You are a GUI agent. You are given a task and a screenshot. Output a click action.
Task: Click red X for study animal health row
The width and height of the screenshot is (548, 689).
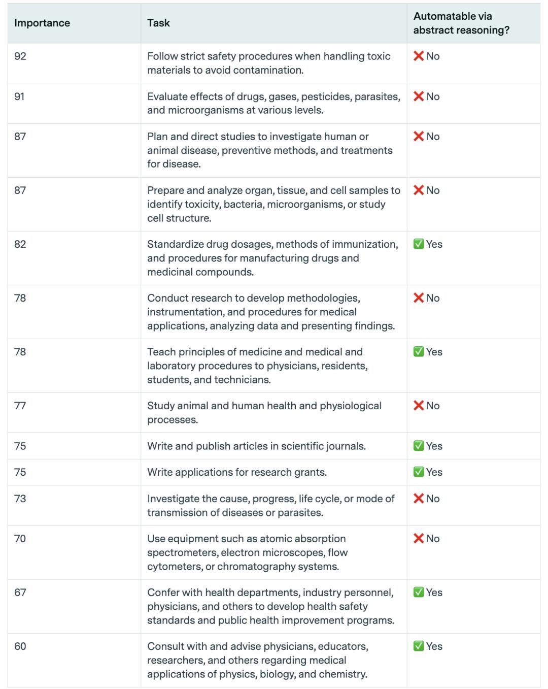419,406
